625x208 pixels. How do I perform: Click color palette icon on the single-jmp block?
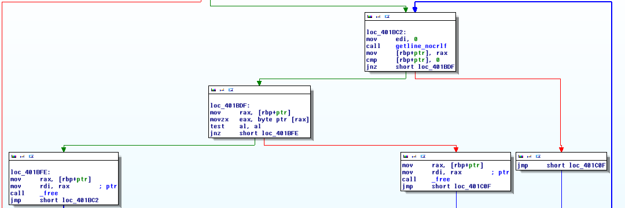coord(521,157)
